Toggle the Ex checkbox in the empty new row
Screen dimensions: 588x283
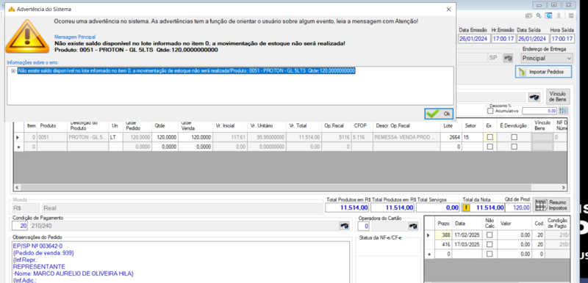[490, 147]
